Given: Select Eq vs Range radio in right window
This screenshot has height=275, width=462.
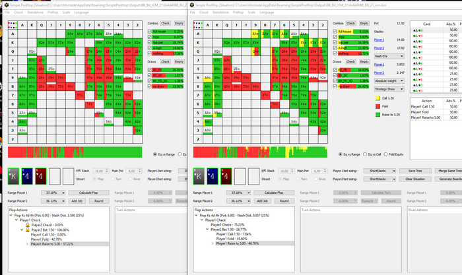Looking at the screenshot, I should 341,154.
